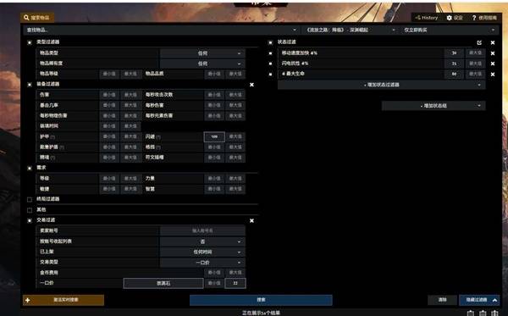Image resolution: width=508 pixels, height=316 pixels.
Task: Remove the 闪电抗性 #% stat filter
Action: coord(493,64)
